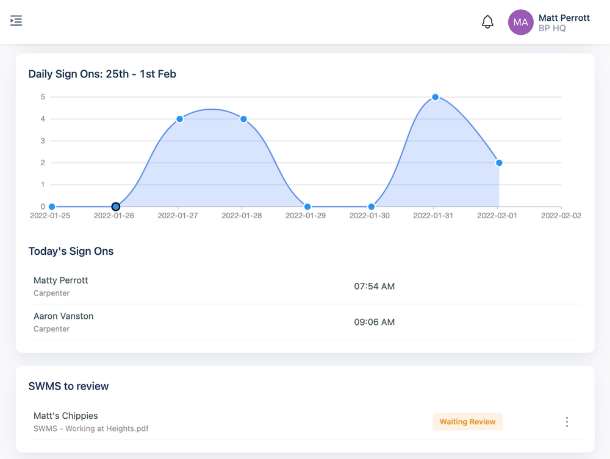
Task: Click the purple MA avatar
Action: tap(520, 22)
